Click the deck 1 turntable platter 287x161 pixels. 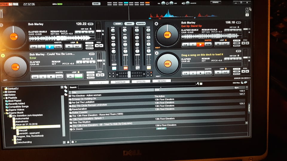[13, 37]
